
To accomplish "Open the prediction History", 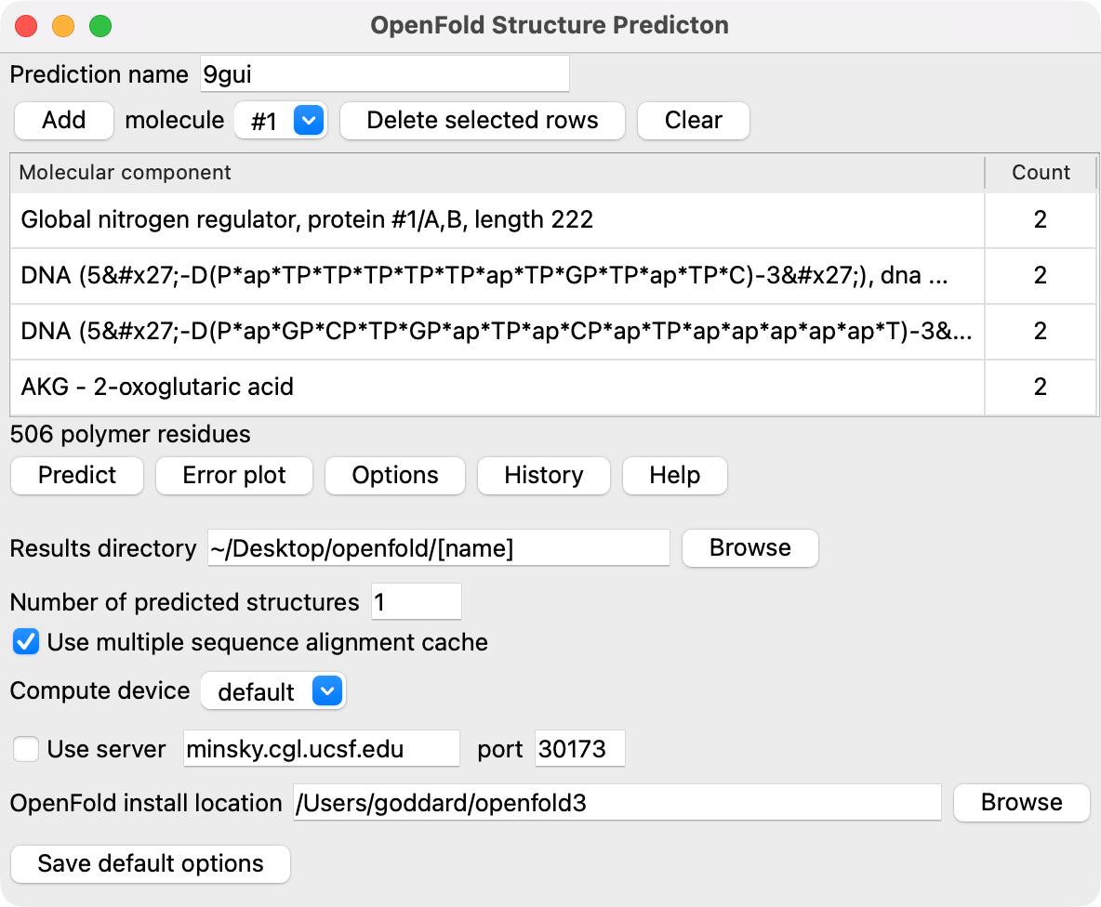I will (543, 475).
